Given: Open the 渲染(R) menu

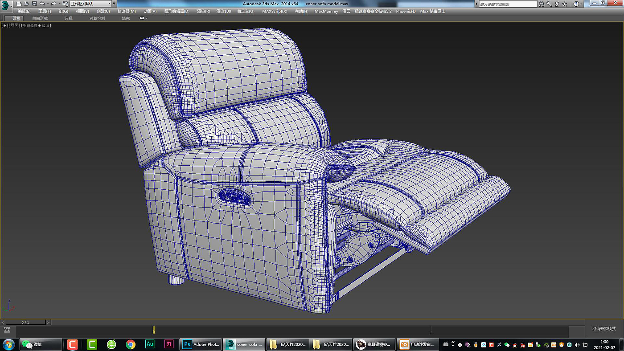Looking at the screenshot, I should pyautogui.click(x=204, y=11).
